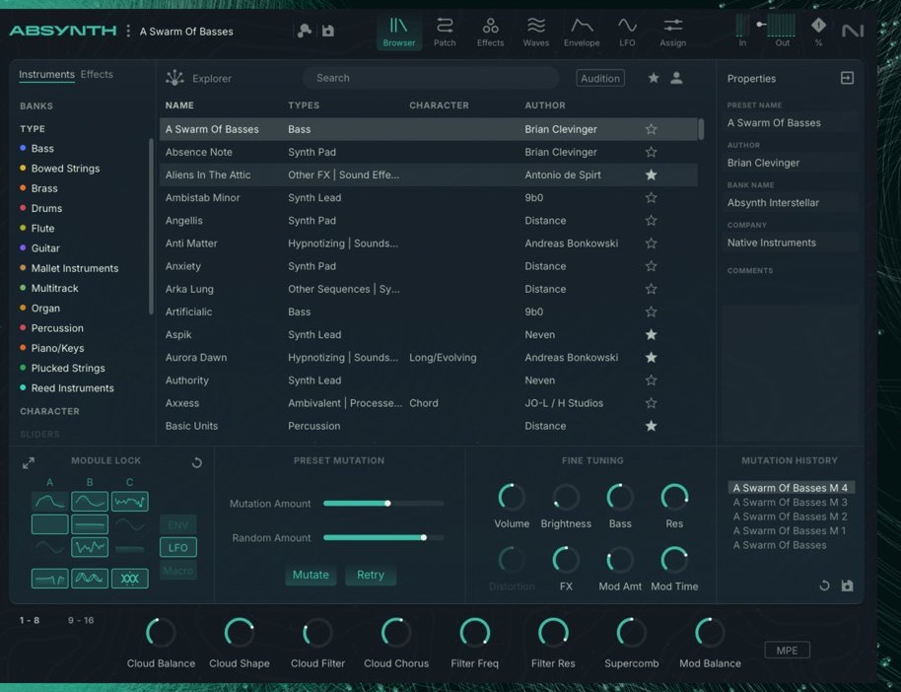The image size is (901, 692).
Task: Toggle the MPE button
Action: click(x=787, y=651)
